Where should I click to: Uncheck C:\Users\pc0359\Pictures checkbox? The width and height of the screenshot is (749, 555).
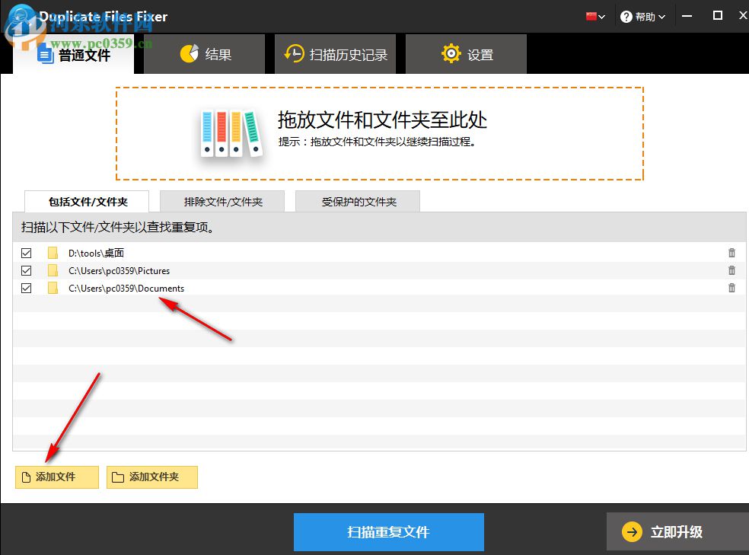coord(26,270)
